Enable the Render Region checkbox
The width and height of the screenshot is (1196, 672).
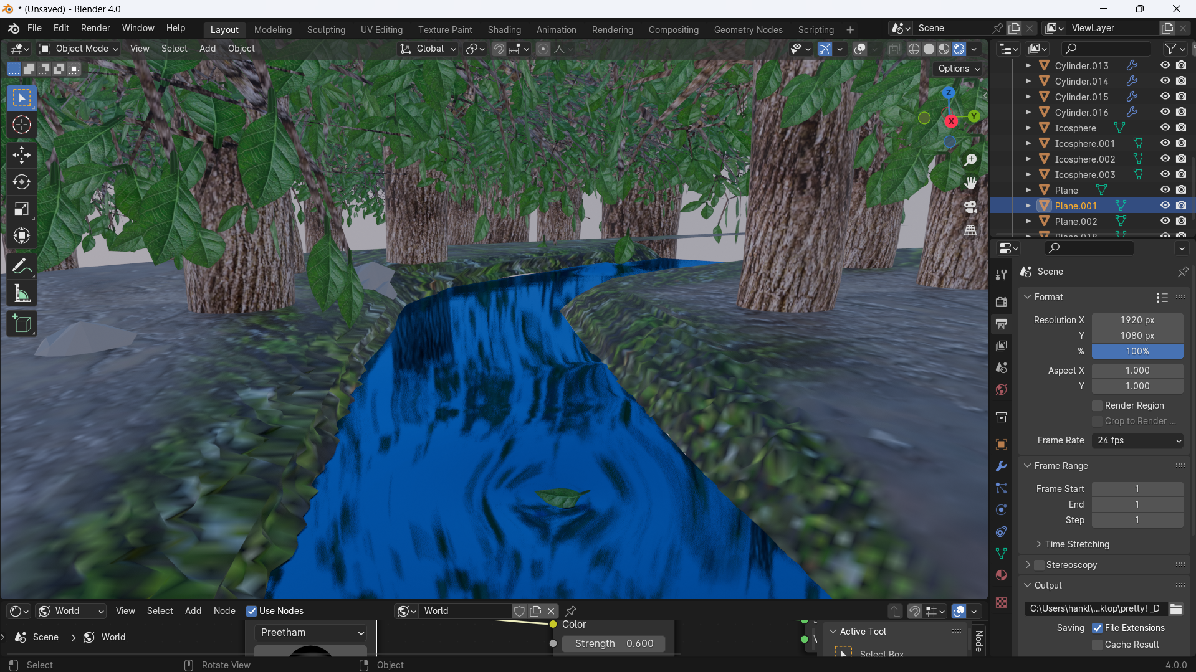[x=1098, y=405]
